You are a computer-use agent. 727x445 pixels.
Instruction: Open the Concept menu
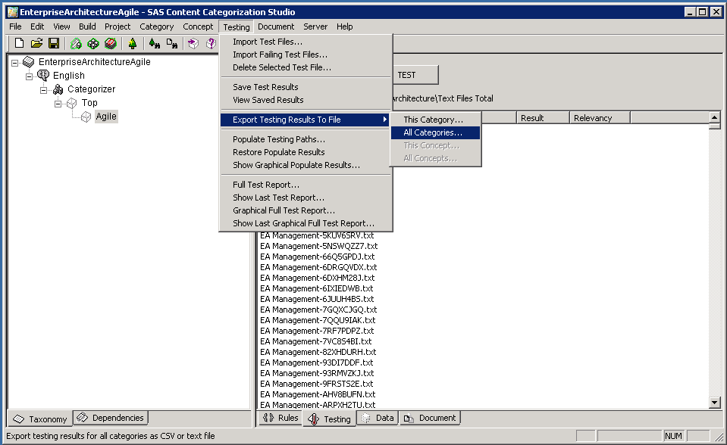198,26
